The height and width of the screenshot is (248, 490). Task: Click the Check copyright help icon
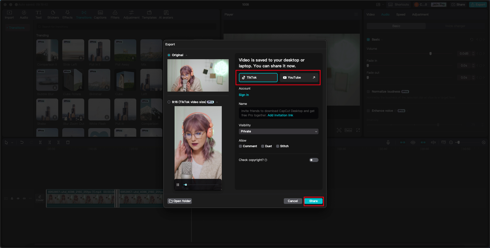point(266,160)
